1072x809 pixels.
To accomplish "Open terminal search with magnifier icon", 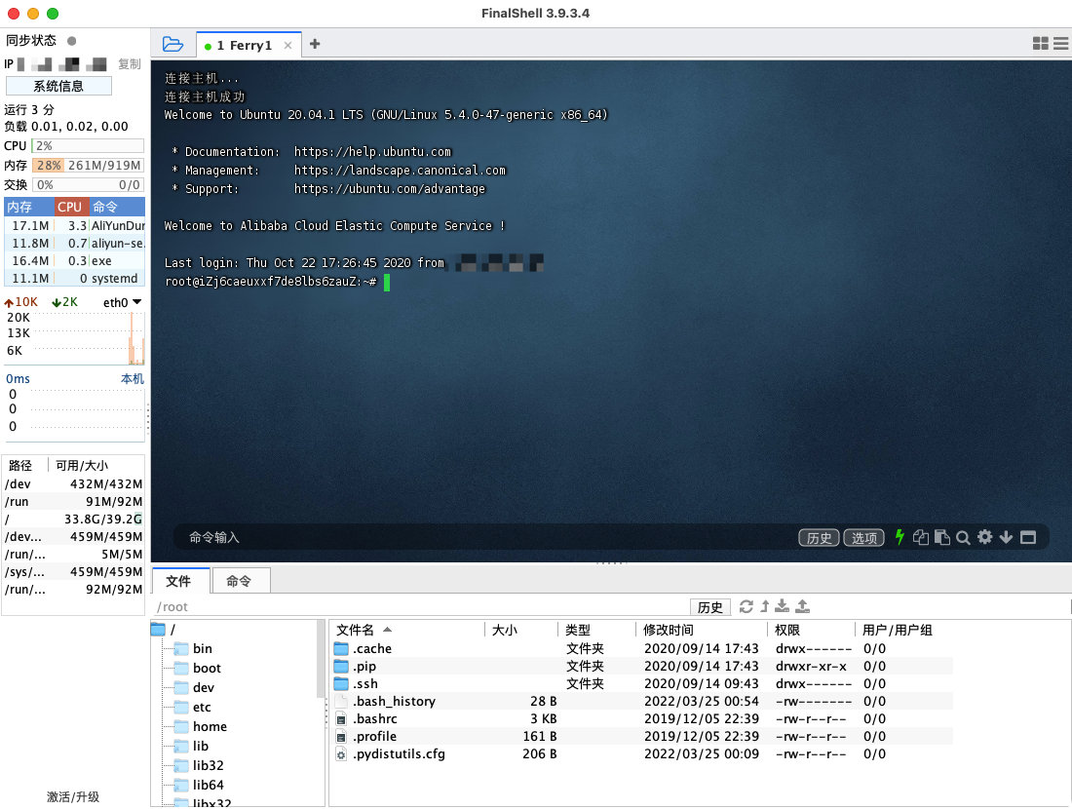I will click(x=963, y=537).
